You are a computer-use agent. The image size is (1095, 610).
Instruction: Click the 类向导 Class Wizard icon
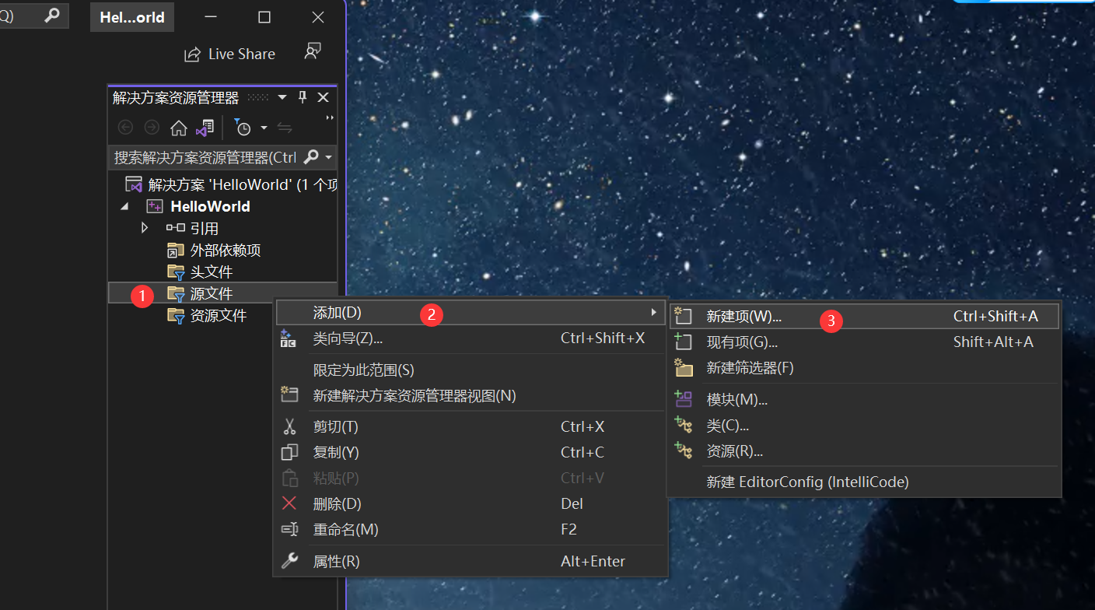tap(289, 338)
